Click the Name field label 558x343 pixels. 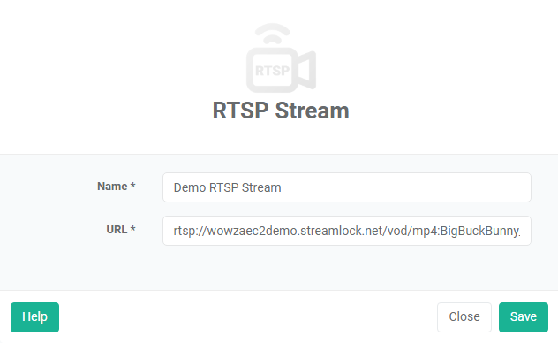pos(112,187)
